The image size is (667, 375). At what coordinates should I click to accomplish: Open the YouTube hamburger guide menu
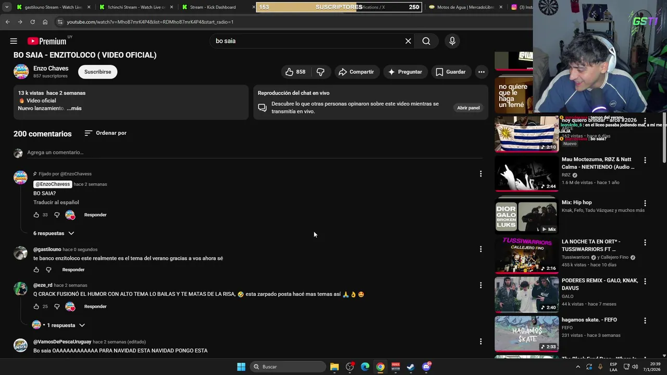(x=14, y=41)
